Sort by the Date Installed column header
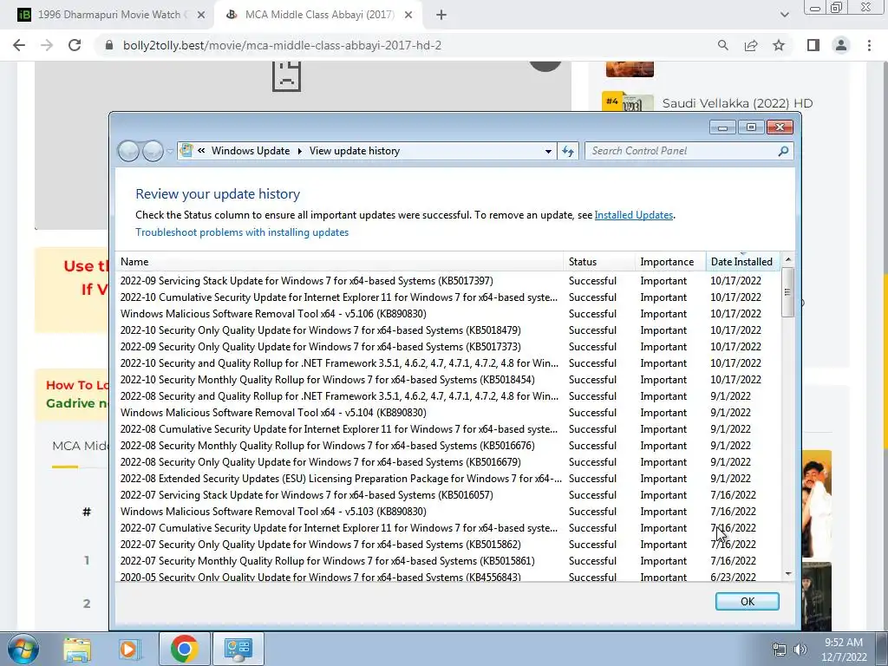This screenshot has height=666, width=888. (743, 262)
